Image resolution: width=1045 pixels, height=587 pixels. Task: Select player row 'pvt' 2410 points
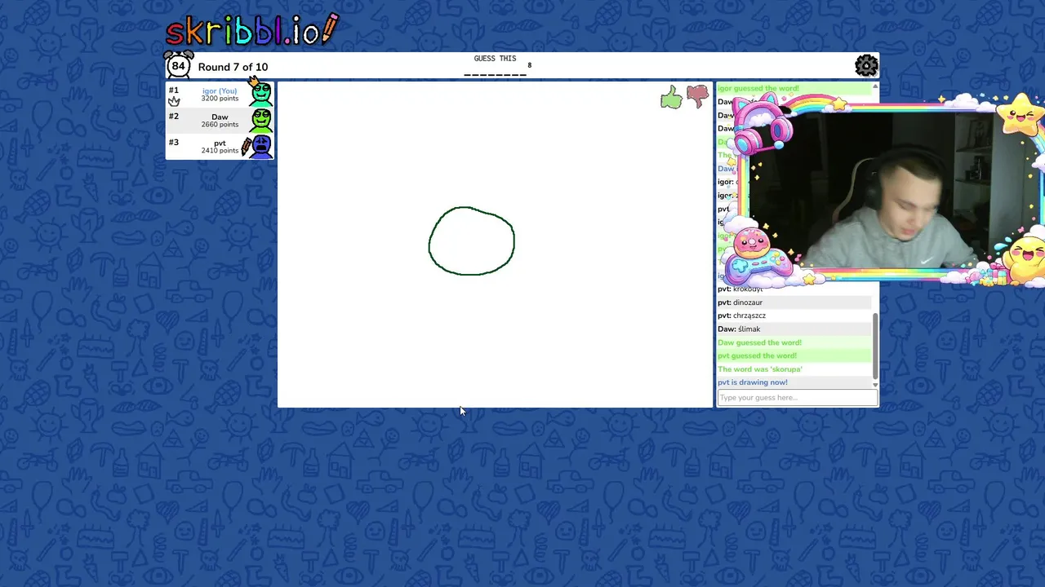tap(220, 146)
